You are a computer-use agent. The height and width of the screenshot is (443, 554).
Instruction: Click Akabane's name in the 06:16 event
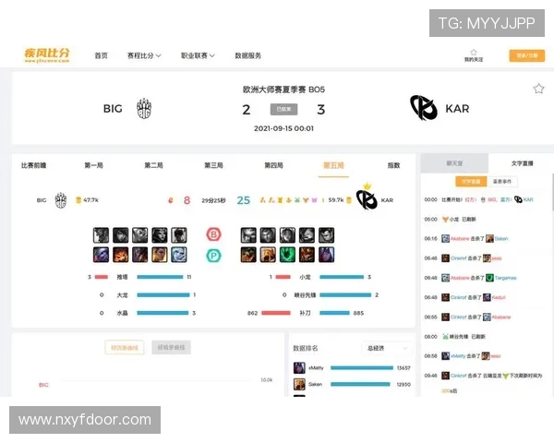coord(460,239)
